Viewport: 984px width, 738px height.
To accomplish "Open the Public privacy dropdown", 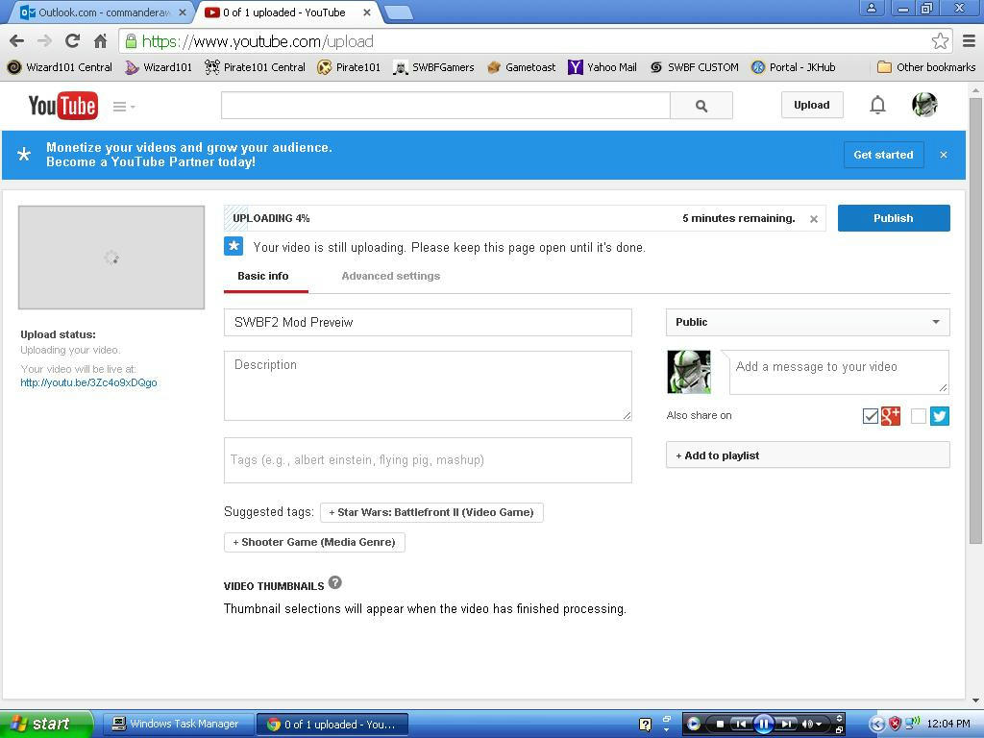I will click(x=807, y=322).
